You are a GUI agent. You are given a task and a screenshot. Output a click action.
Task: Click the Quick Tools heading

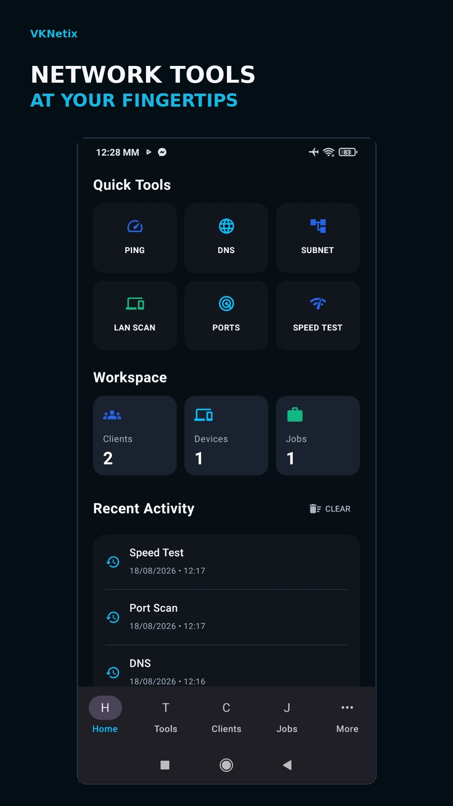tap(132, 185)
